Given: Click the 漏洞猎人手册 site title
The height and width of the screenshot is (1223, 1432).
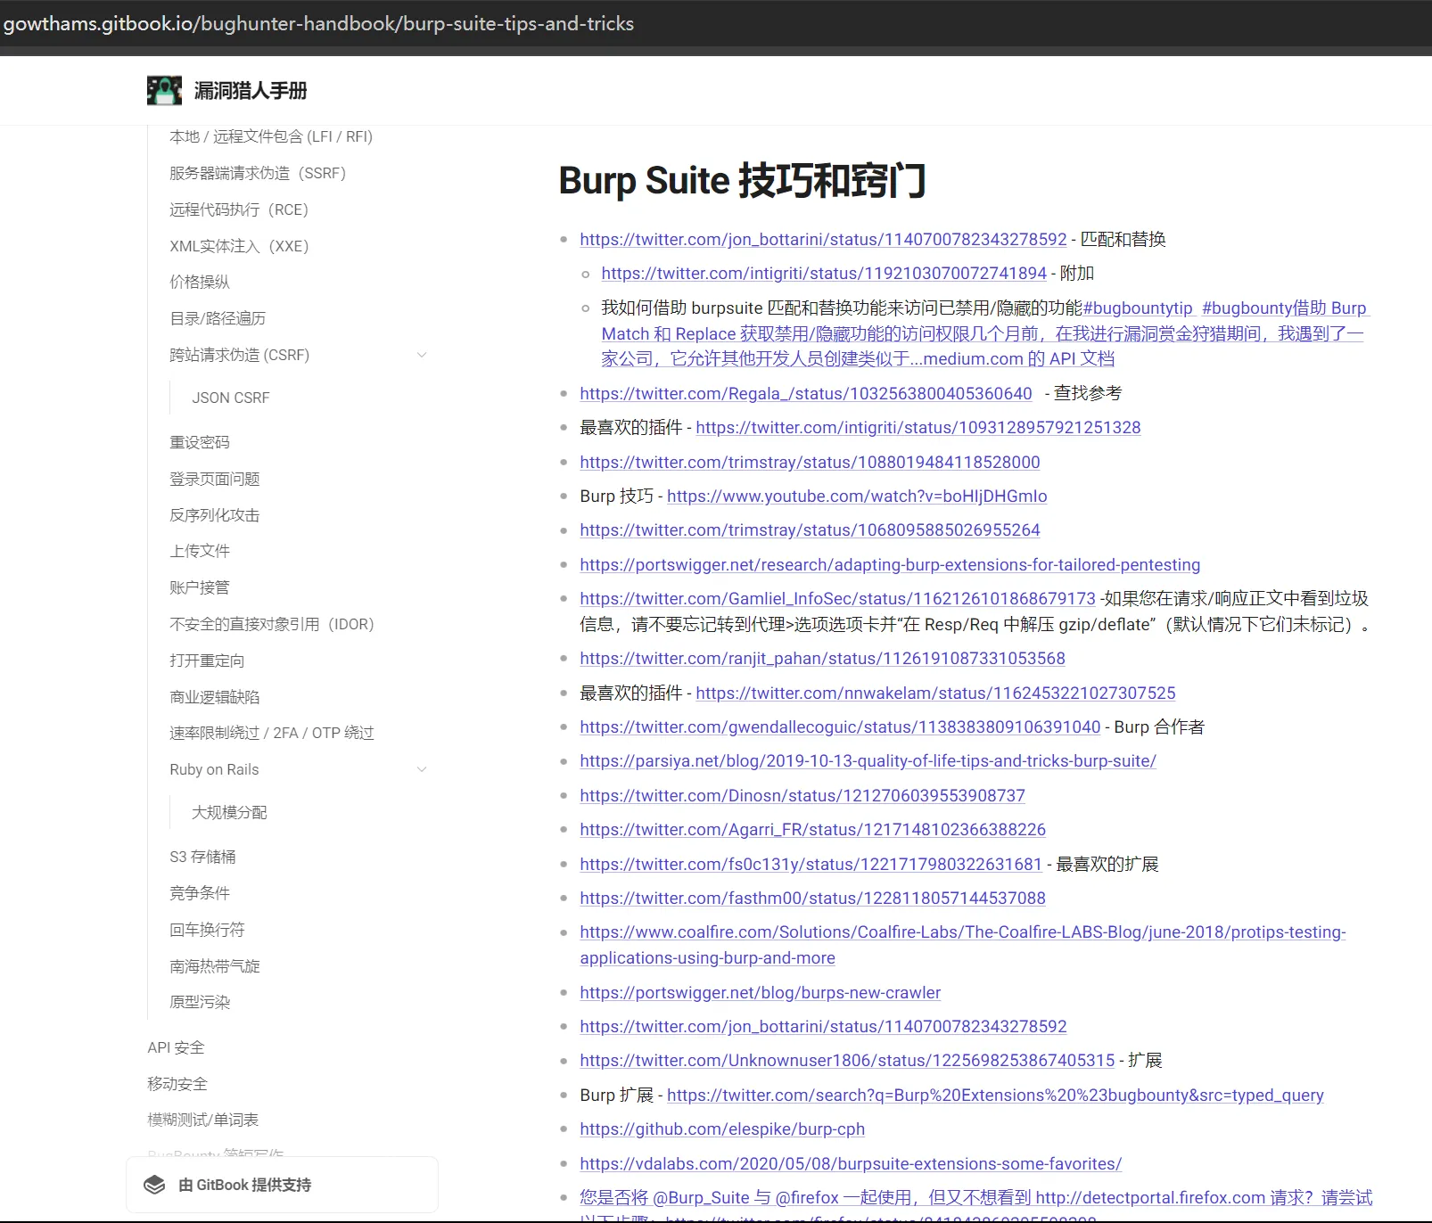Looking at the screenshot, I should coord(251,90).
